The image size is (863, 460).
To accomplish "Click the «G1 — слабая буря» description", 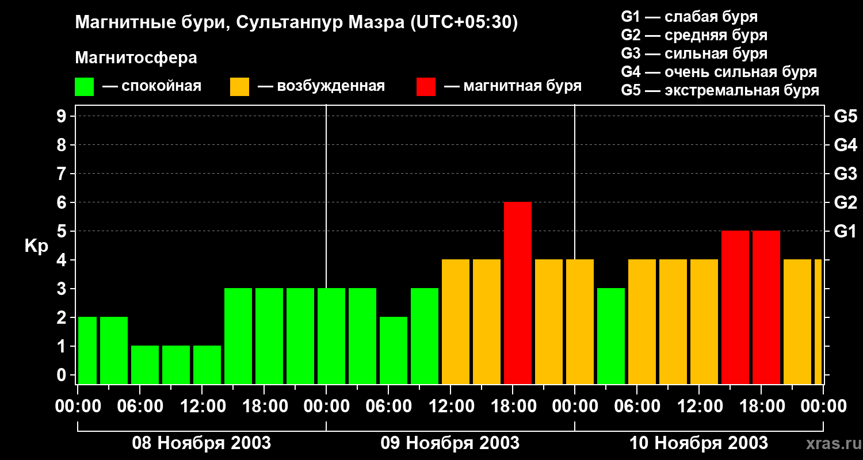I will (x=689, y=17).
